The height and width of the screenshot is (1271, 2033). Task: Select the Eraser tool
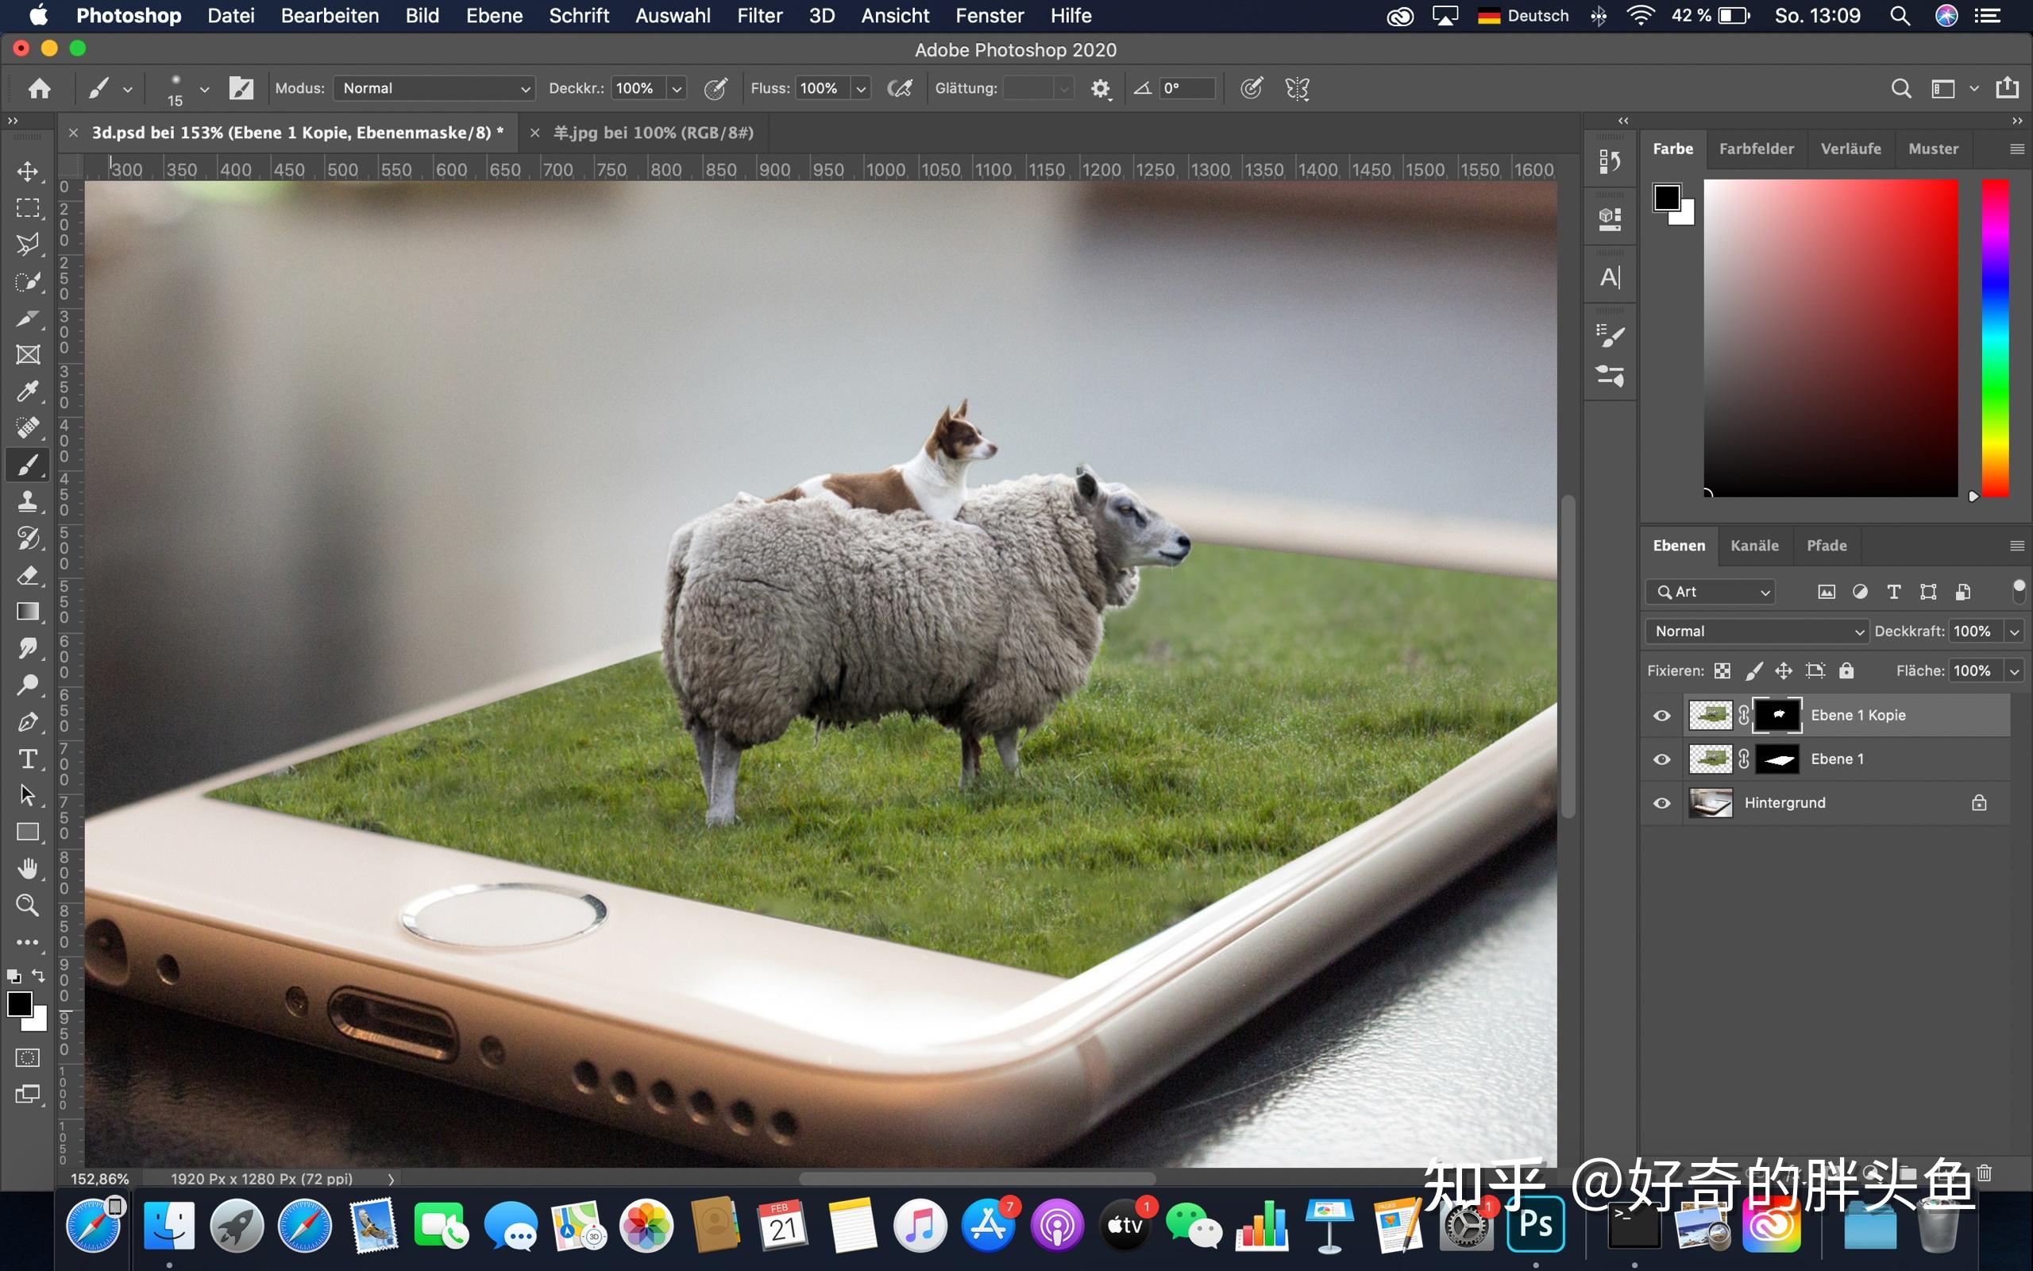click(x=29, y=574)
